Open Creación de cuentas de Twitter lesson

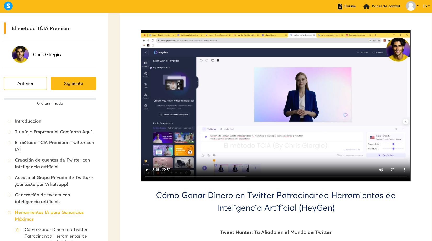[52, 163]
